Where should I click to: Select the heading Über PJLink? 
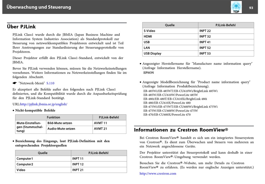(x=21, y=27)
